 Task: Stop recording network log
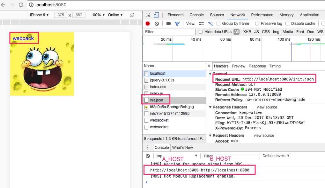[x=148, y=24]
